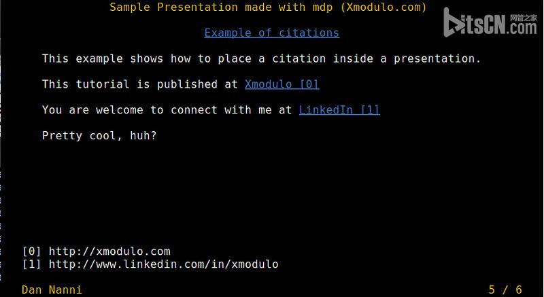Click the 'Example of citations' underlined heading

[x=271, y=33]
